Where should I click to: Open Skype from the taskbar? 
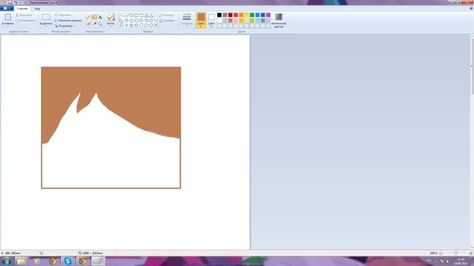pos(67,261)
